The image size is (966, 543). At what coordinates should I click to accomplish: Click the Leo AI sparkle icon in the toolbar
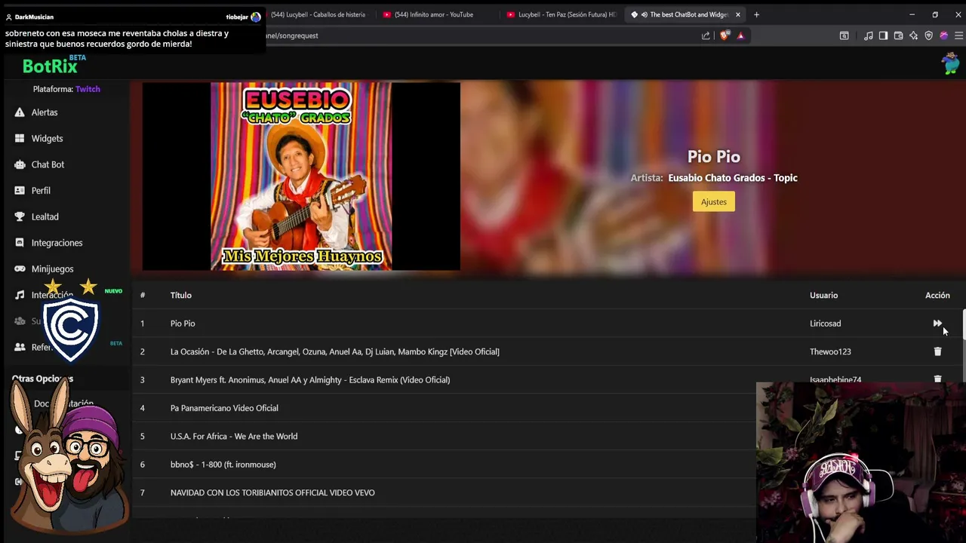[913, 35]
